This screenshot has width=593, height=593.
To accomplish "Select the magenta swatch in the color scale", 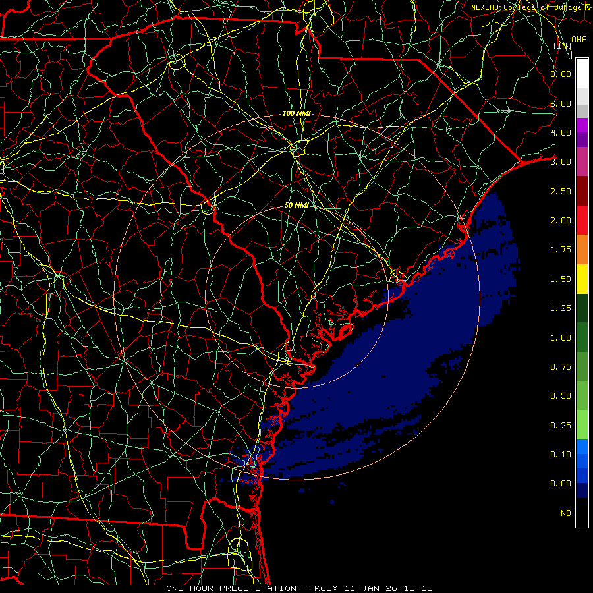I will 582,125.
